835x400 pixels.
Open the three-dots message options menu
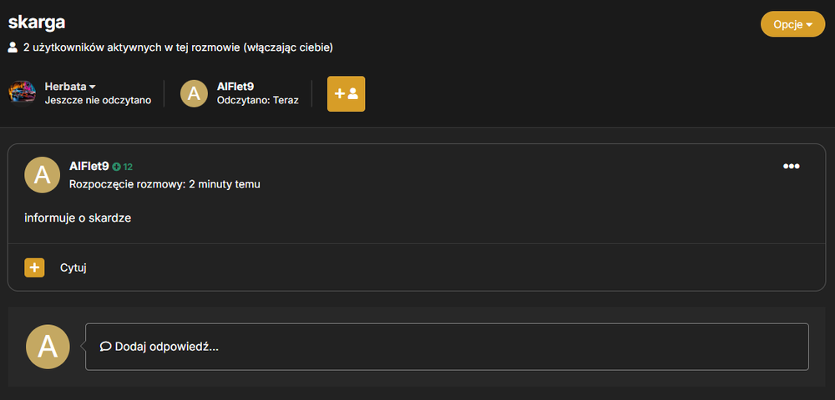click(x=791, y=167)
